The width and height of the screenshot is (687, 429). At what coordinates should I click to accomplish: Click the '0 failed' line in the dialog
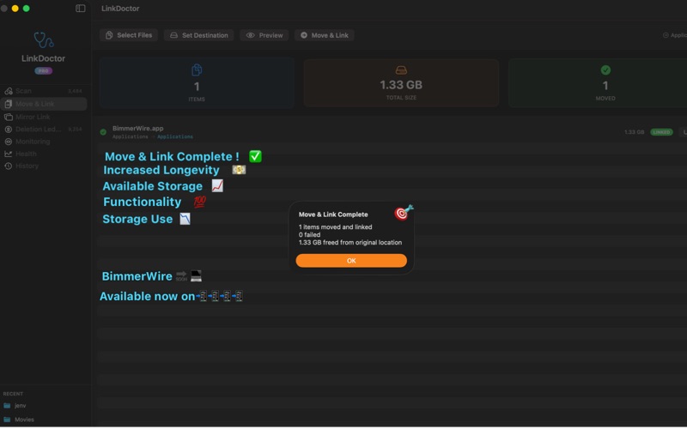tap(309, 234)
